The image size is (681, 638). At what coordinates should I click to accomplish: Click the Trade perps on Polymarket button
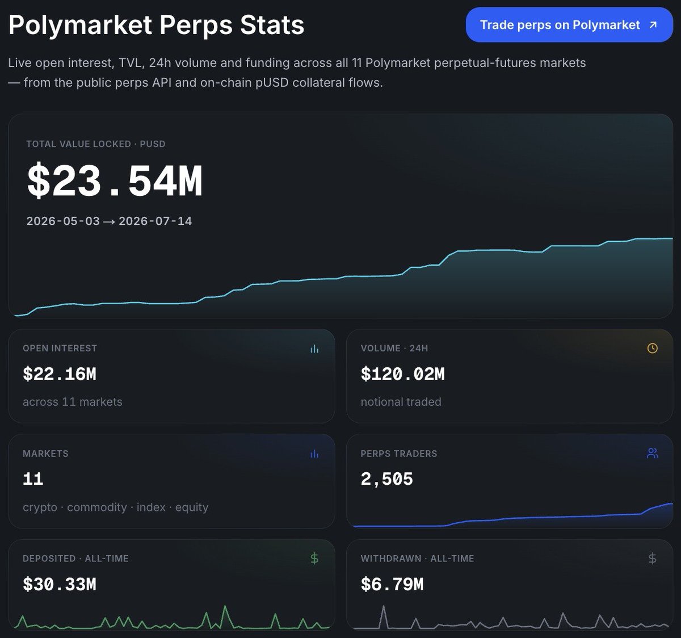[x=569, y=25]
